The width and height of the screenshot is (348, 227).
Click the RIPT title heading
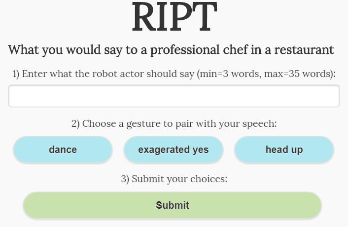pyautogui.click(x=174, y=17)
